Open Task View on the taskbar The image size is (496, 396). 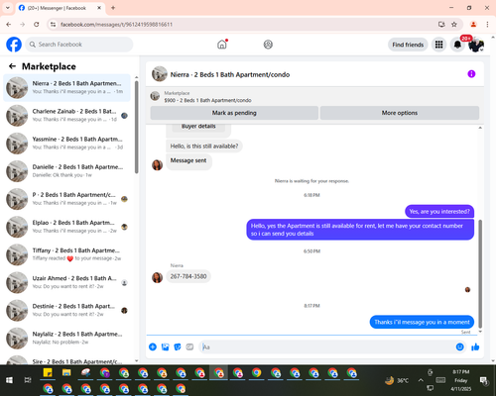[x=28, y=380]
